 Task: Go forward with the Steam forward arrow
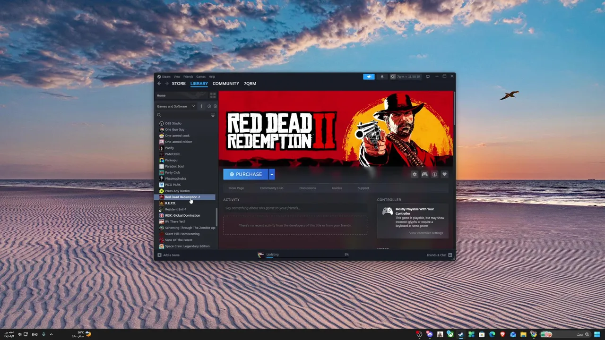[x=166, y=84]
